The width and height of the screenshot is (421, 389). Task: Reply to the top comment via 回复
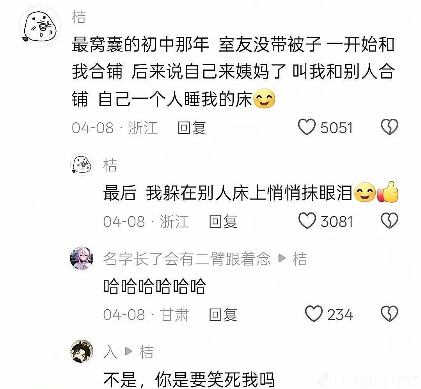[x=192, y=128]
